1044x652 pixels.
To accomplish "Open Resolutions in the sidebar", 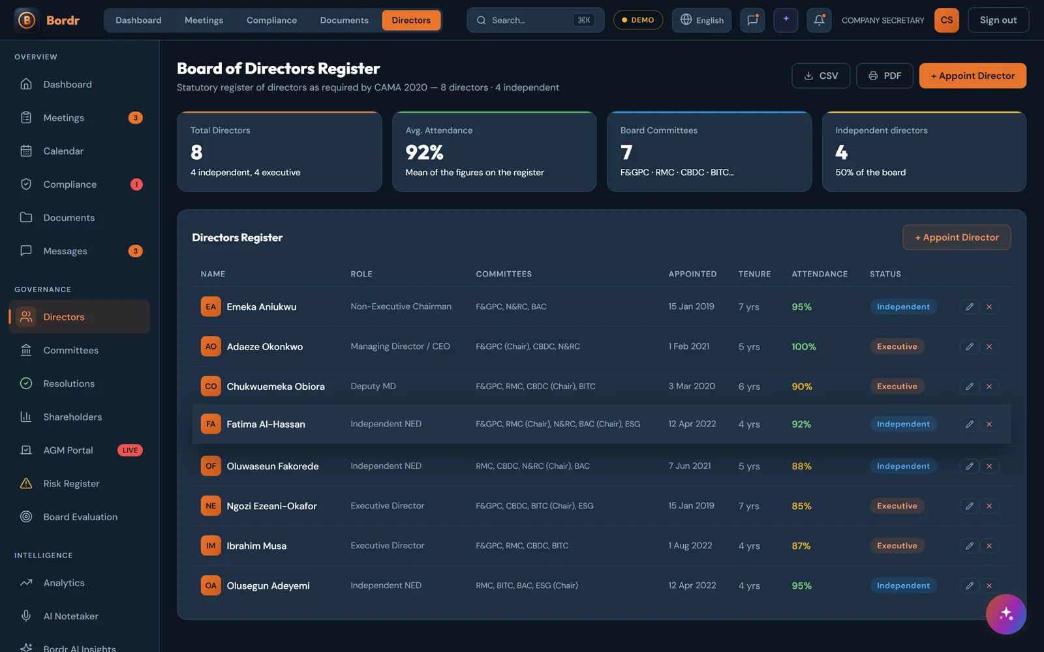I will pyautogui.click(x=80, y=383).
